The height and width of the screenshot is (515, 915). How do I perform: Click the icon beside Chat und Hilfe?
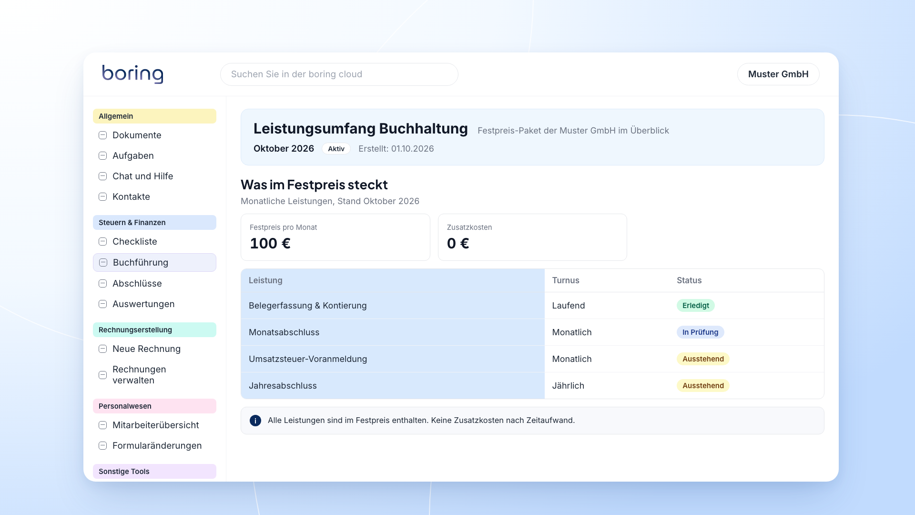[x=102, y=176]
